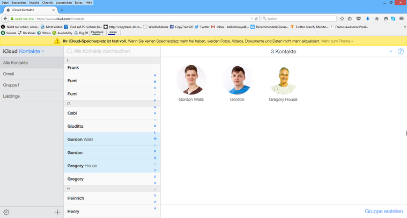Screen dimensions: 407x218
Task: Select Alle Kontakte group
Action: pyautogui.click(x=32, y=63)
